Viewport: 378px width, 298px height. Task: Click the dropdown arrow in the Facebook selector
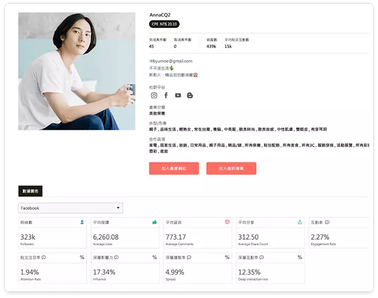[118, 208]
